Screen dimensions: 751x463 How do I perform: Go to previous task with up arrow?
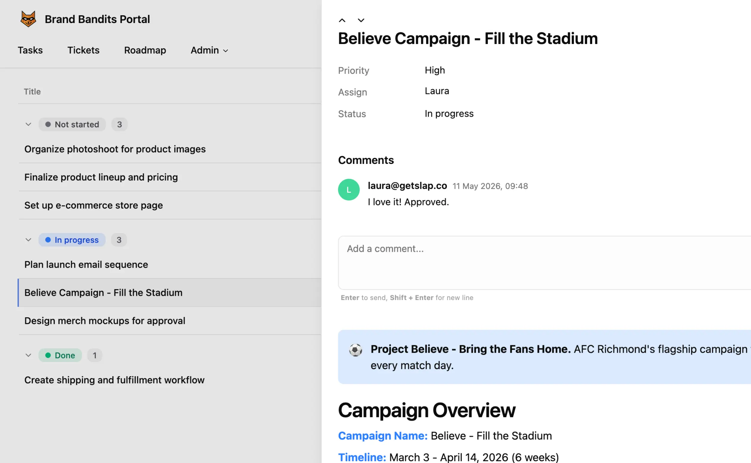click(x=342, y=21)
